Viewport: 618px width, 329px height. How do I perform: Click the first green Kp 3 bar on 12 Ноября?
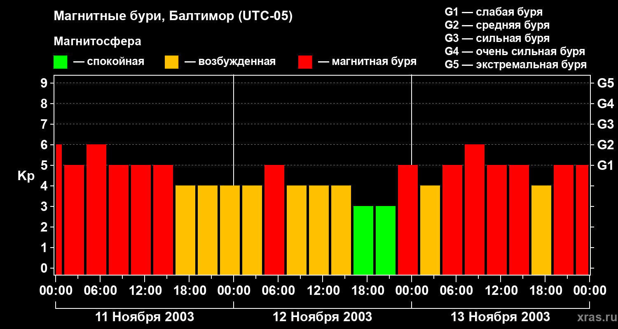363,240
